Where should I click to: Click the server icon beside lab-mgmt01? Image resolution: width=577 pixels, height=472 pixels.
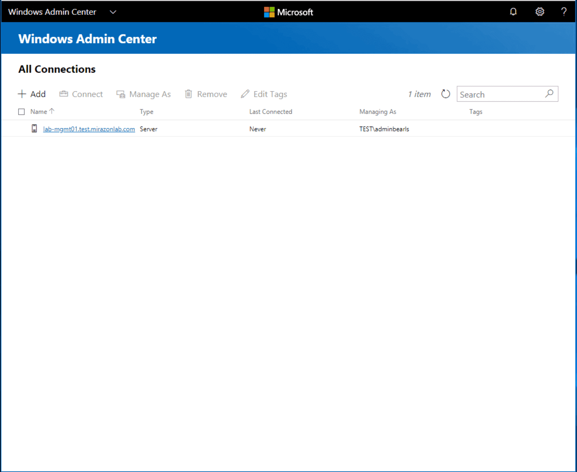coord(34,129)
